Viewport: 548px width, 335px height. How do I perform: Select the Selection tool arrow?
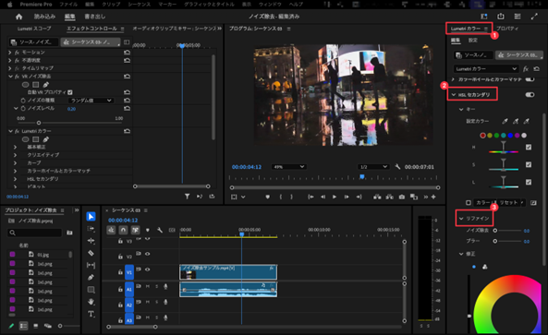[x=91, y=217]
